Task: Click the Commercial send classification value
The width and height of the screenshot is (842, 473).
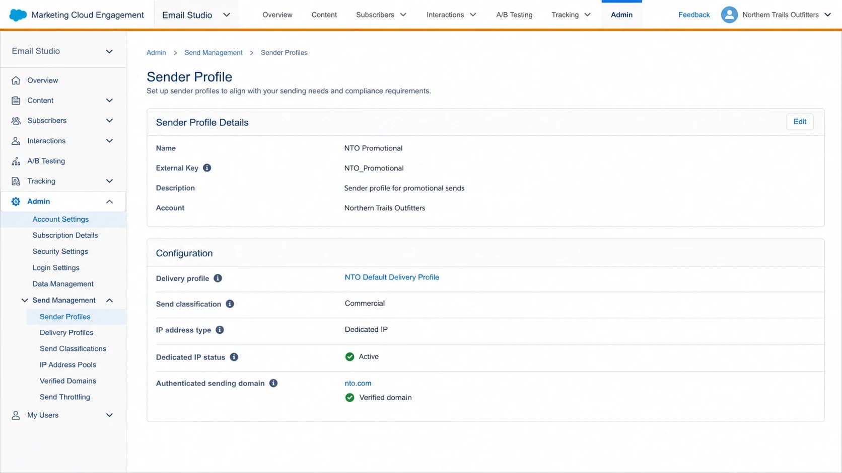Action: tap(365, 304)
